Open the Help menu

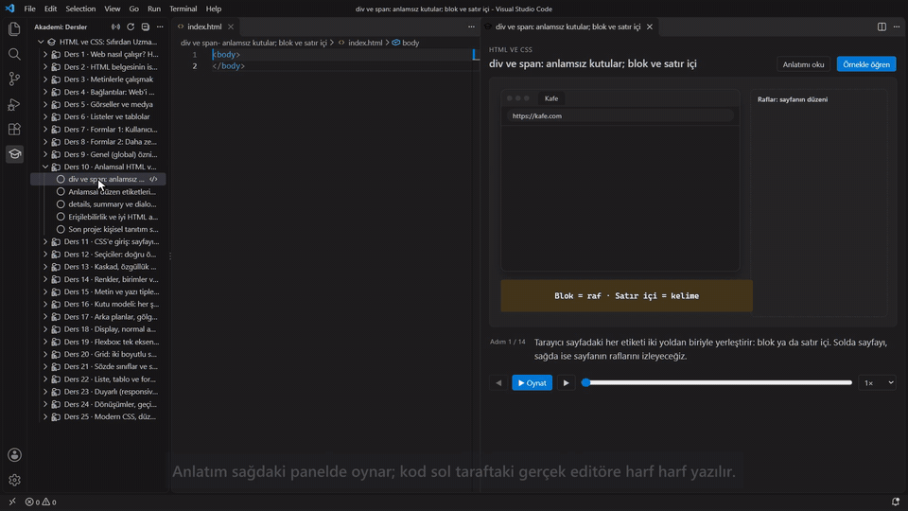[214, 9]
